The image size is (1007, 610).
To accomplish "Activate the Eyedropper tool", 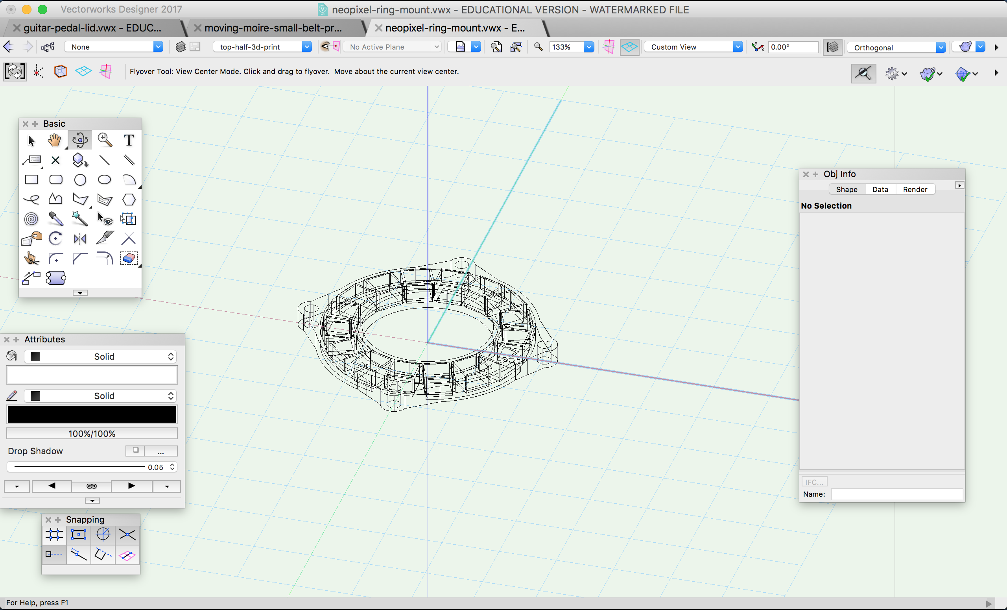I will pos(55,219).
